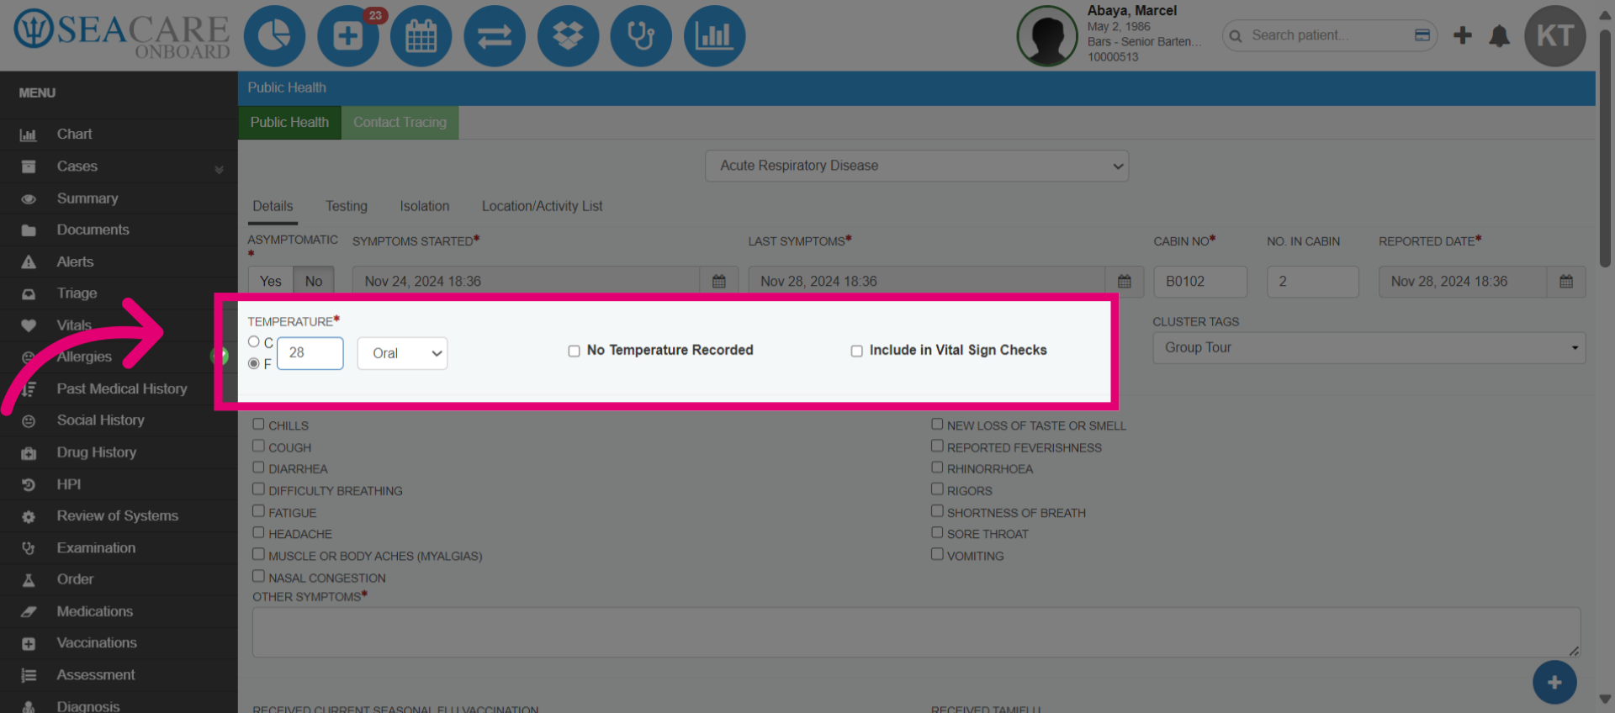Click the temperature value field

pyautogui.click(x=310, y=353)
